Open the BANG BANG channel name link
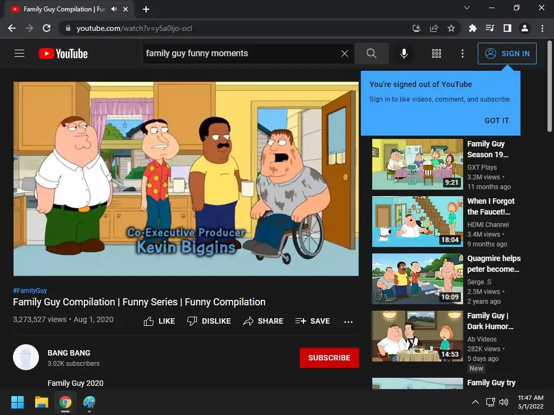 [x=69, y=353]
